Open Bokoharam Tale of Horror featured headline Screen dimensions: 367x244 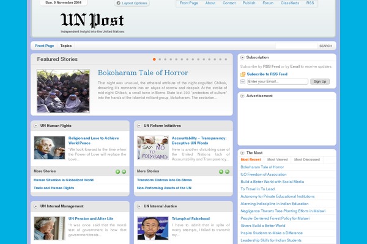[143, 73]
